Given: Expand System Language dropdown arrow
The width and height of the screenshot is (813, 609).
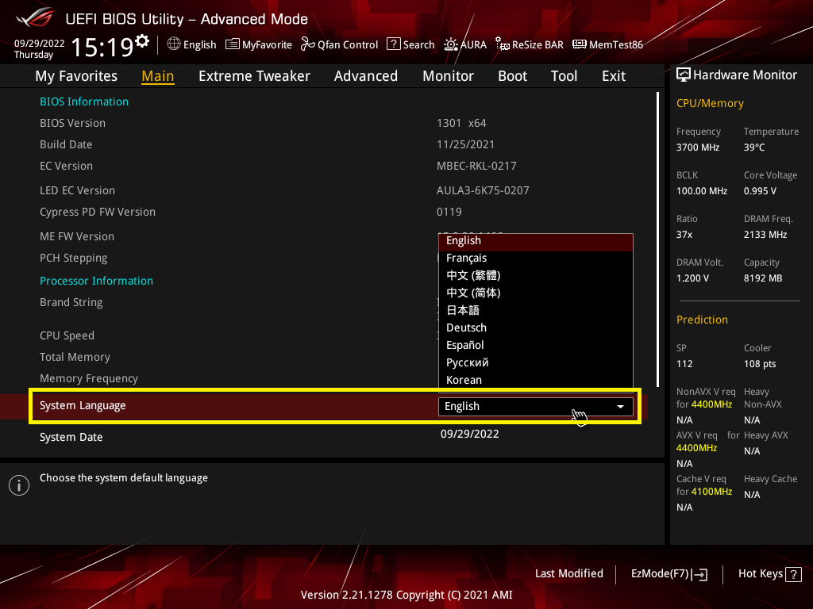Looking at the screenshot, I should pyautogui.click(x=620, y=407).
